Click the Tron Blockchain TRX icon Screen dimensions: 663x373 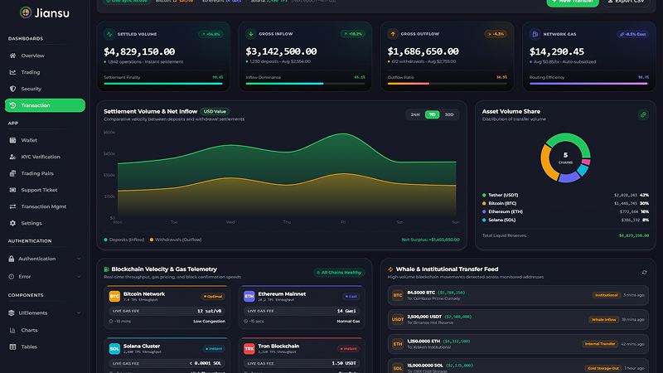tap(249, 349)
